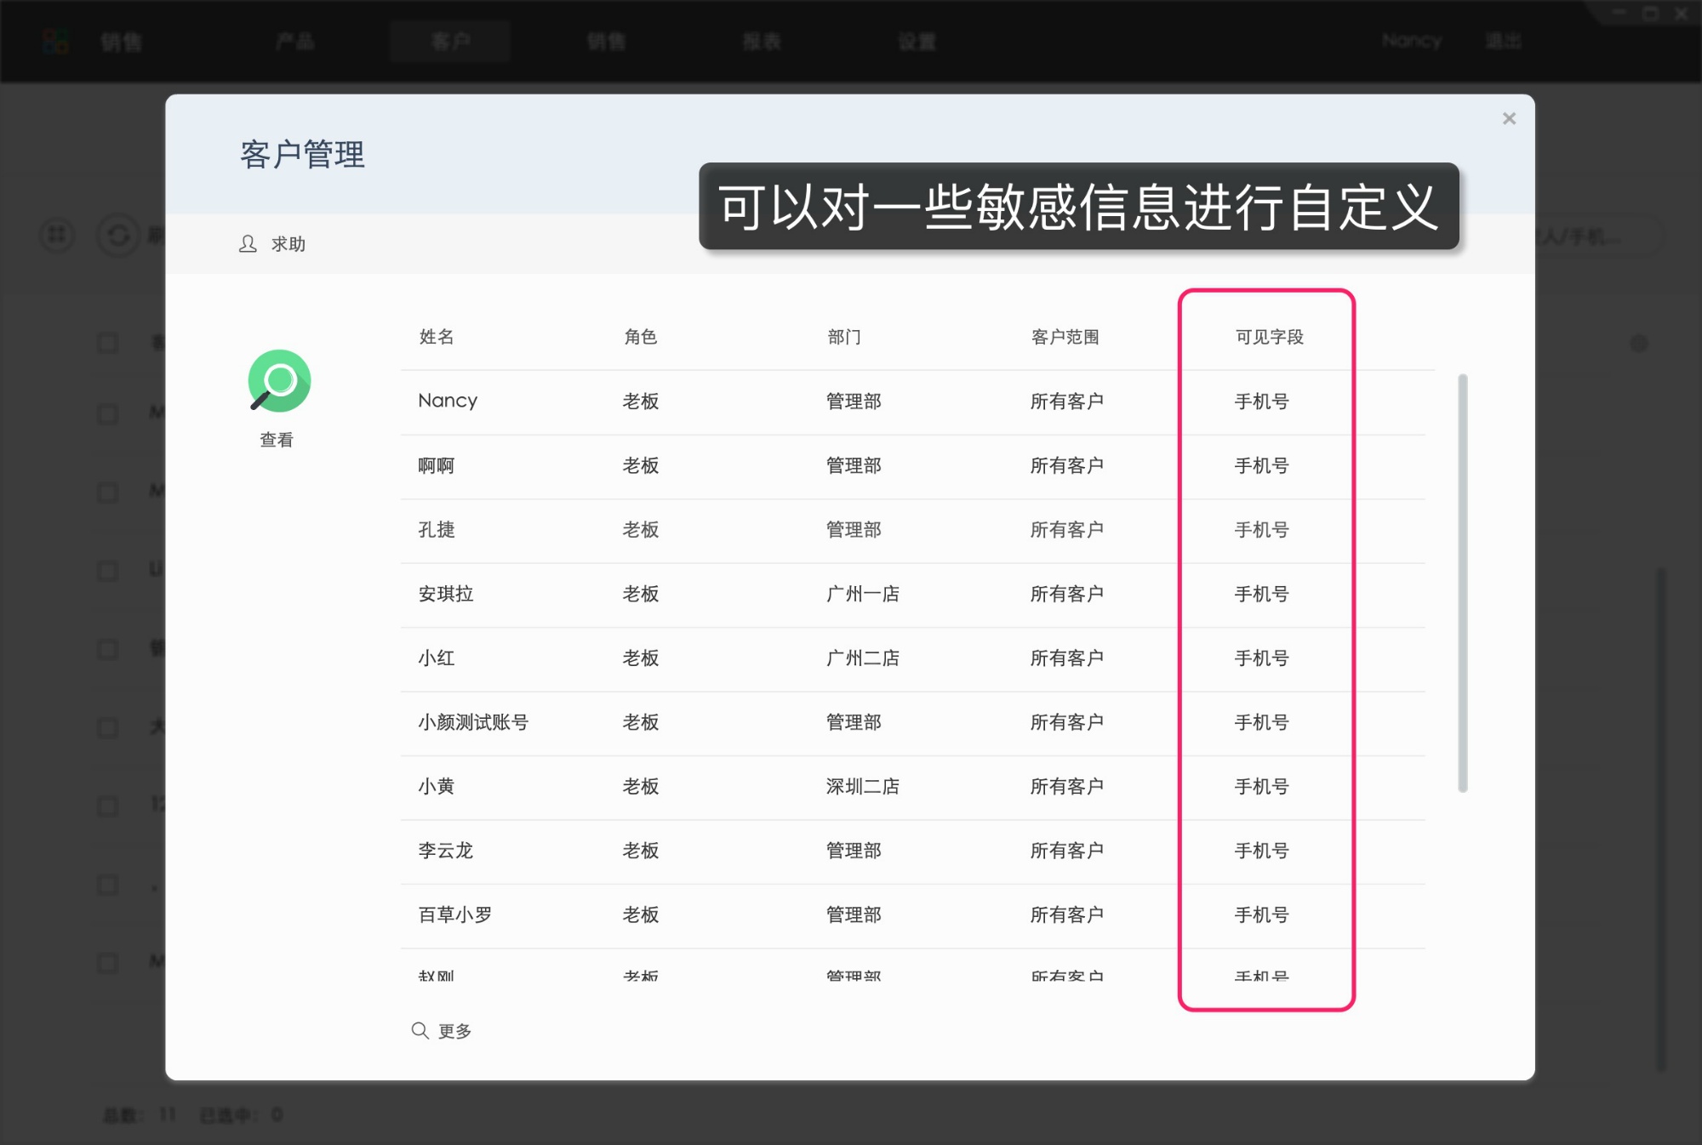Select the 孔捷 name cell

[437, 529]
